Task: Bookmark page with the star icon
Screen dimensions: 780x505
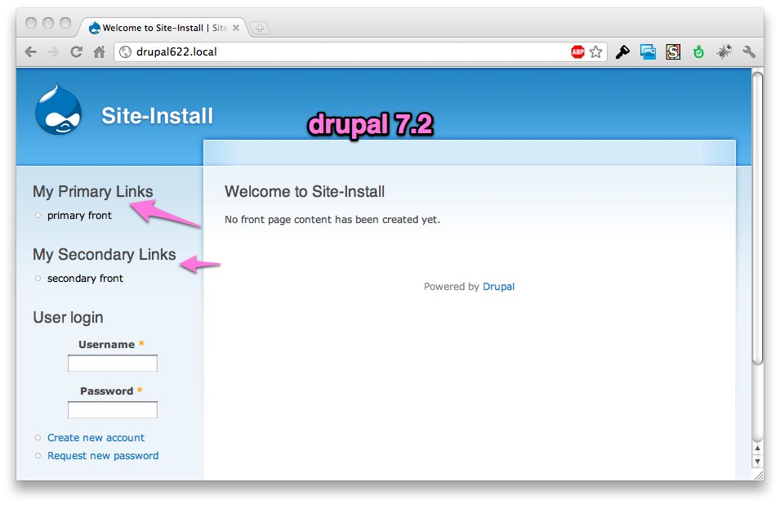Action: pos(595,51)
